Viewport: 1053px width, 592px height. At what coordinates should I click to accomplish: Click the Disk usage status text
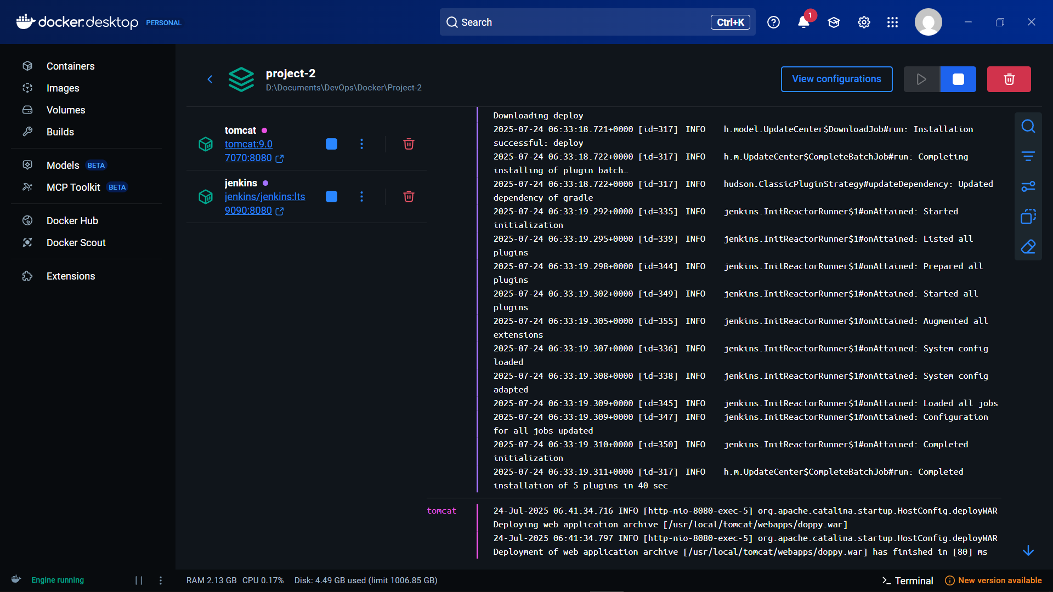366,580
